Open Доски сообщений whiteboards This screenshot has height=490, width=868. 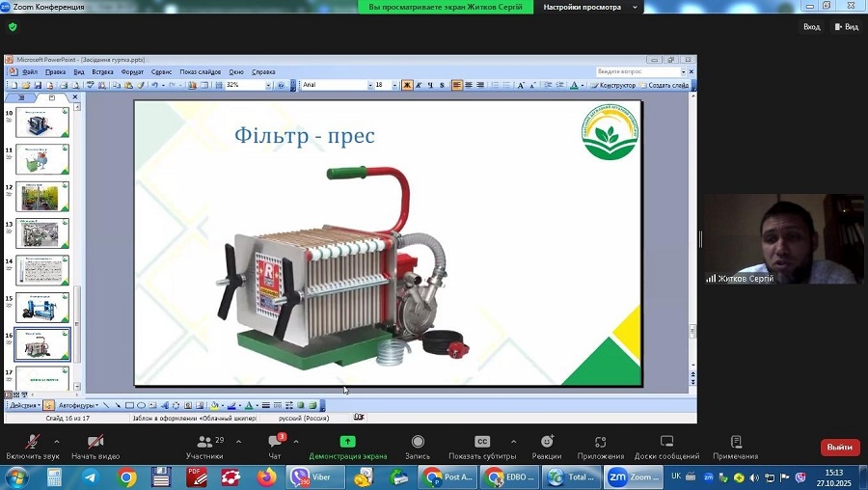tap(666, 442)
